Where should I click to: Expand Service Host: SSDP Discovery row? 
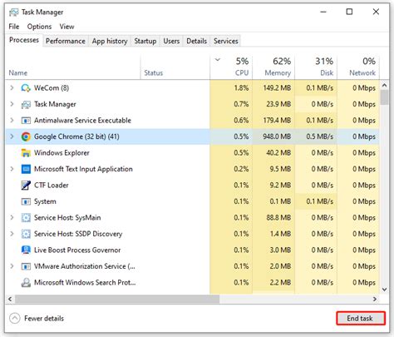(12, 234)
